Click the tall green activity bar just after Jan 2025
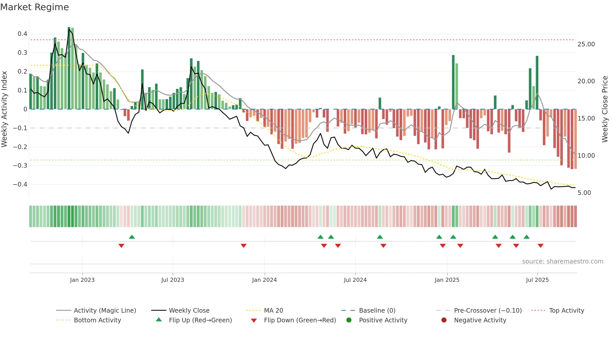Image resolution: width=612 pixels, height=344 pixels. click(453, 82)
